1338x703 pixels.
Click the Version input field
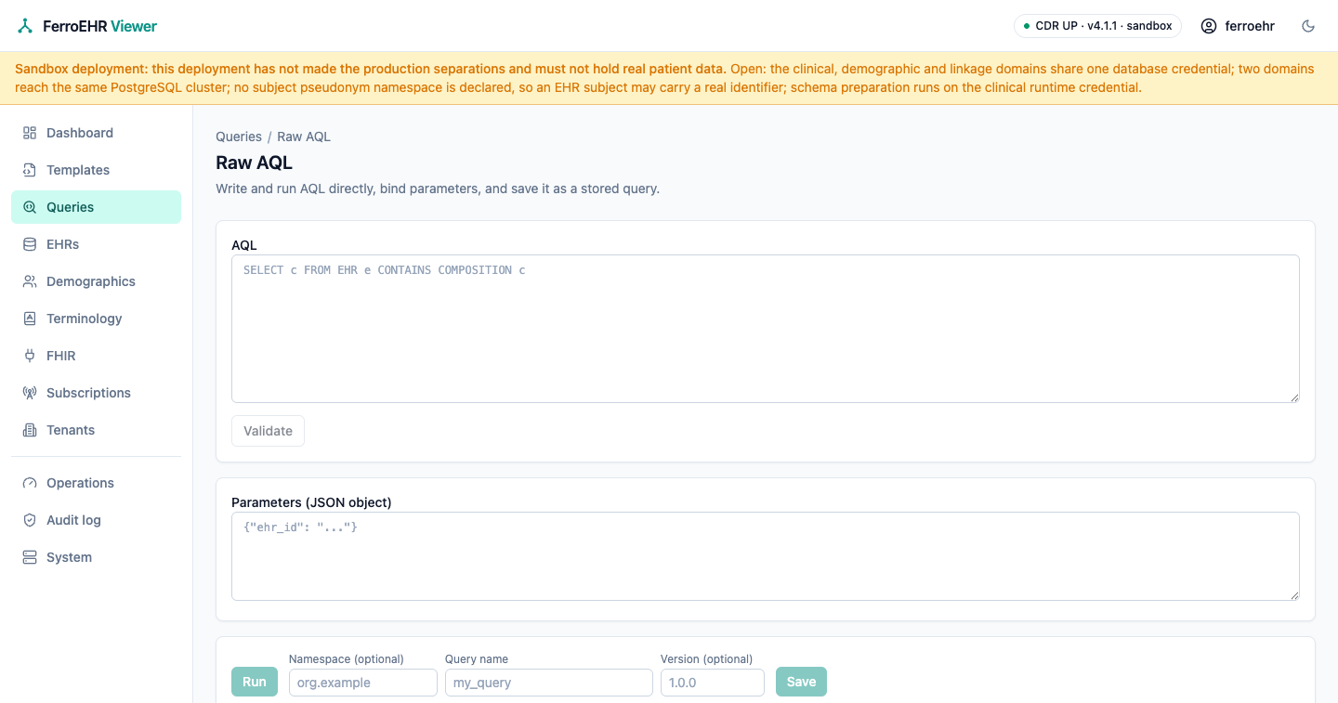[713, 683]
